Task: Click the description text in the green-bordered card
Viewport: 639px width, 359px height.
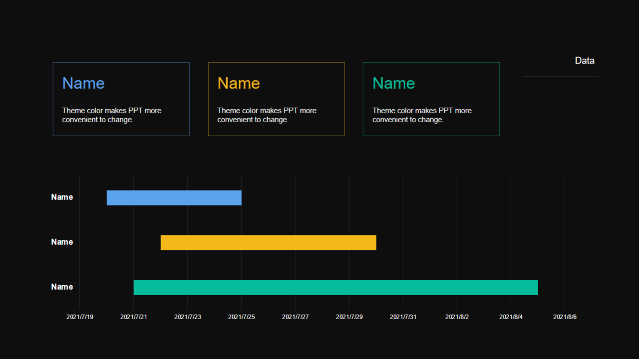Action: click(422, 115)
